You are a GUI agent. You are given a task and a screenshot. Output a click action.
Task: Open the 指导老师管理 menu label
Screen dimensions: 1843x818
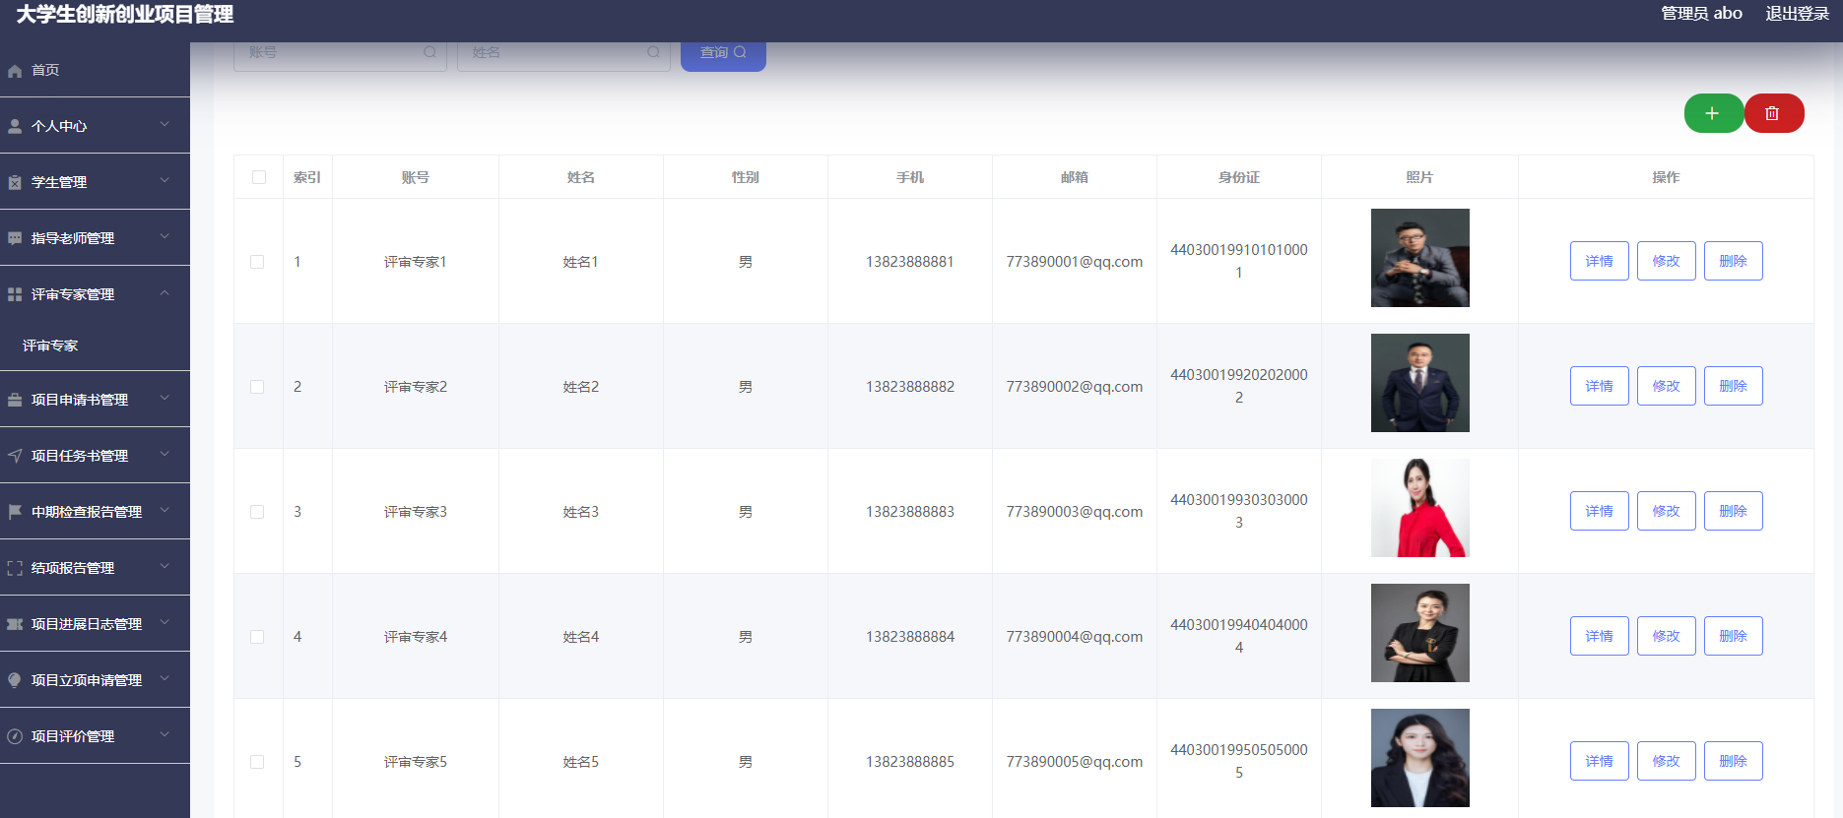73,238
